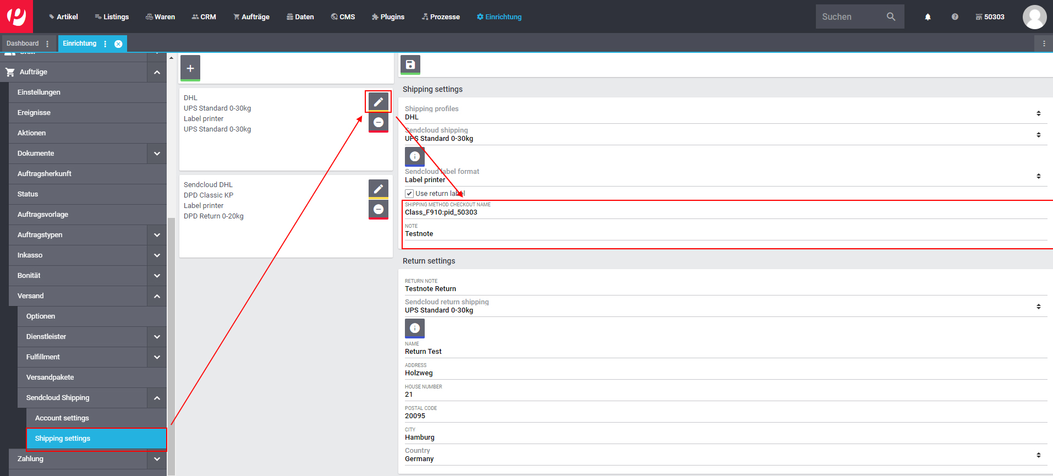Viewport: 1053px width, 476px height.
Task: Open Listings menu
Action: (x=112, y=17)
